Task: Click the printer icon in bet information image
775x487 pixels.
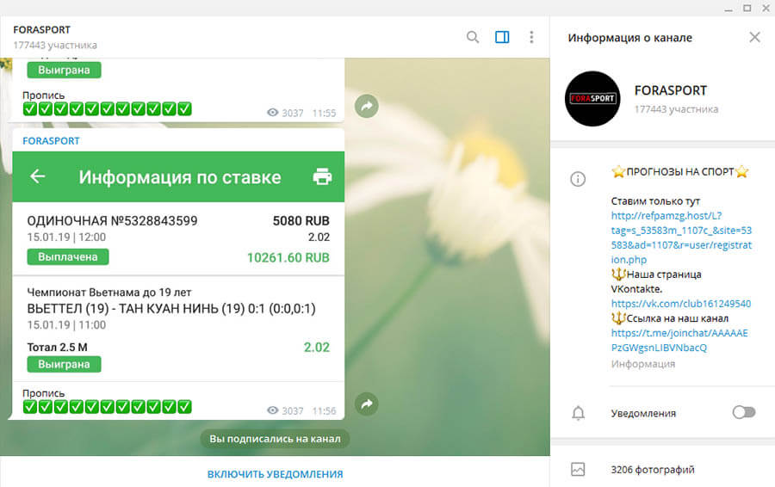Action: 322,176
